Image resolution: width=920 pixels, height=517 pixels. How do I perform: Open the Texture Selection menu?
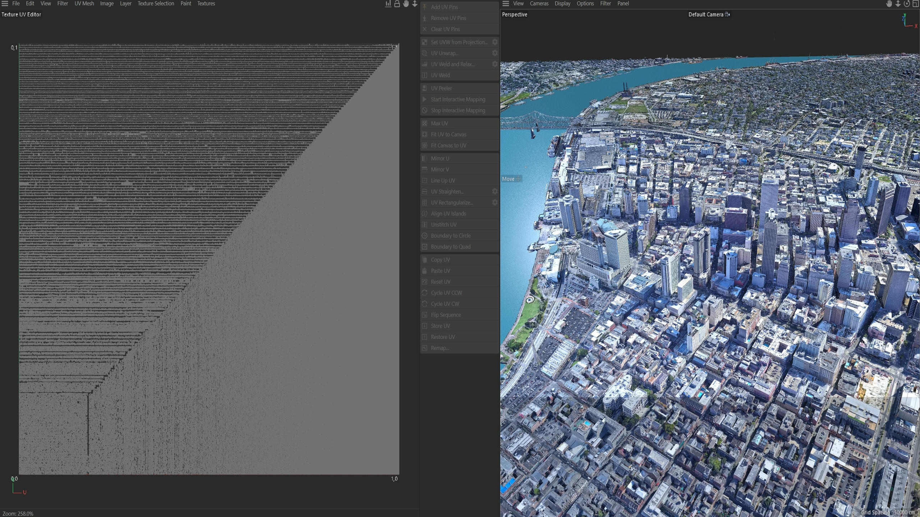(x=156, y=4)
